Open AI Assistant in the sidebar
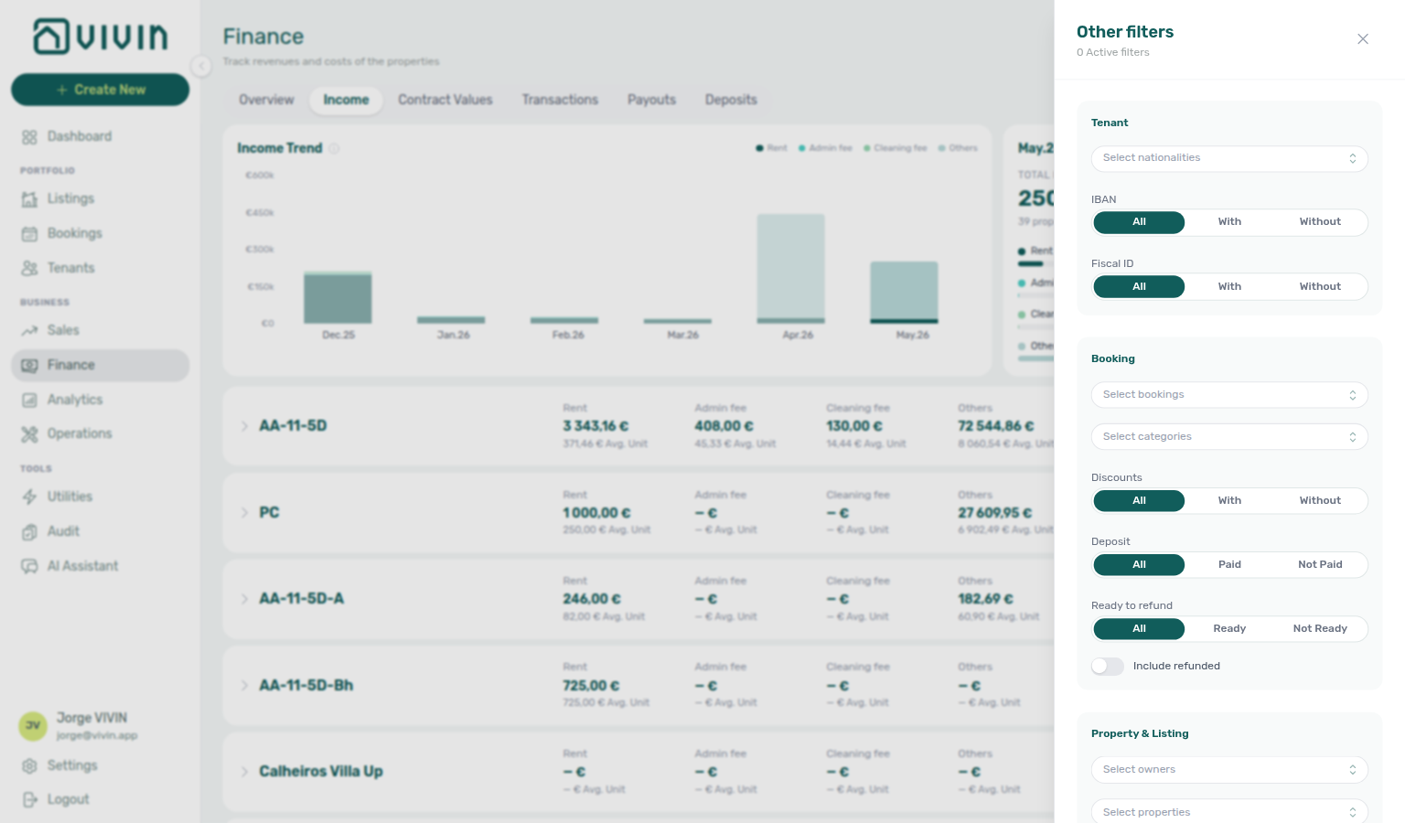The height and width of the screenshot is (823, 1405). point(101,566)
